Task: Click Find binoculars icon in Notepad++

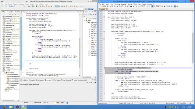Action: tap(131, 6)
